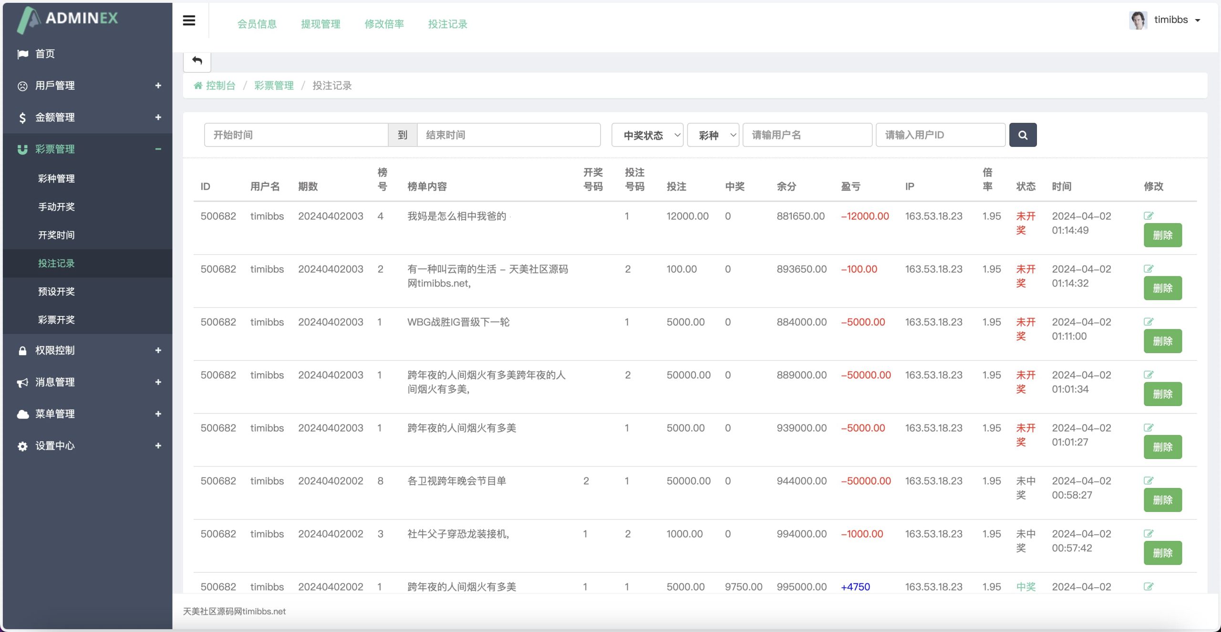
Task: Click the hamburger menu toggle icon
Action: (x=189, y=20)
